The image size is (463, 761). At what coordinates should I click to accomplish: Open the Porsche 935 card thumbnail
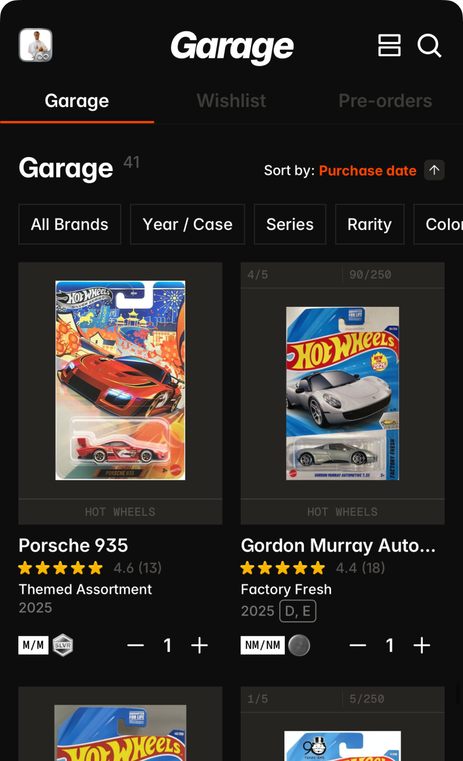click(x=120, y=380)
